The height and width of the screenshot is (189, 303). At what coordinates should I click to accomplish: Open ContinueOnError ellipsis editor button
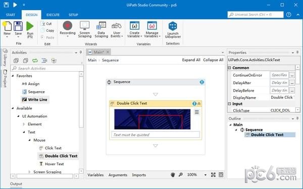click(x=292, y=75)
